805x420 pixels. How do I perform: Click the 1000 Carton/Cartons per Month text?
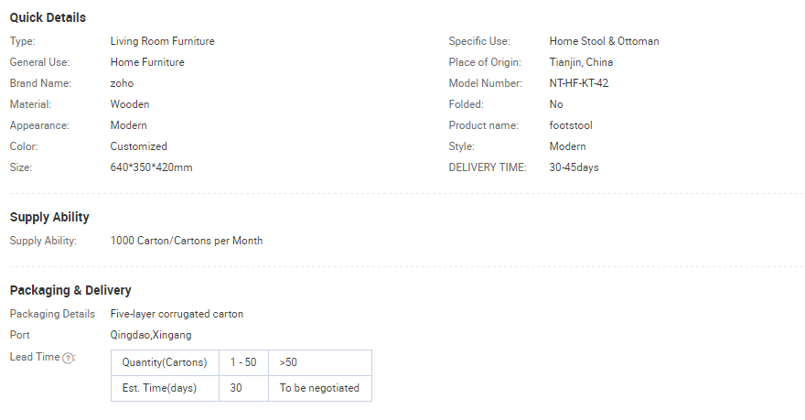click(186, 241)
